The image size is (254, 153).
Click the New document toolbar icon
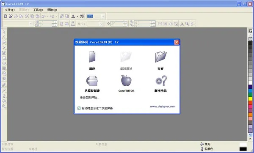pyautogui.click(x=6, y=16)
